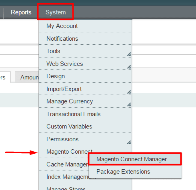Expand the Import/Export submenu arrow
This screenshot has height=190, width=196.
(129, 92)
